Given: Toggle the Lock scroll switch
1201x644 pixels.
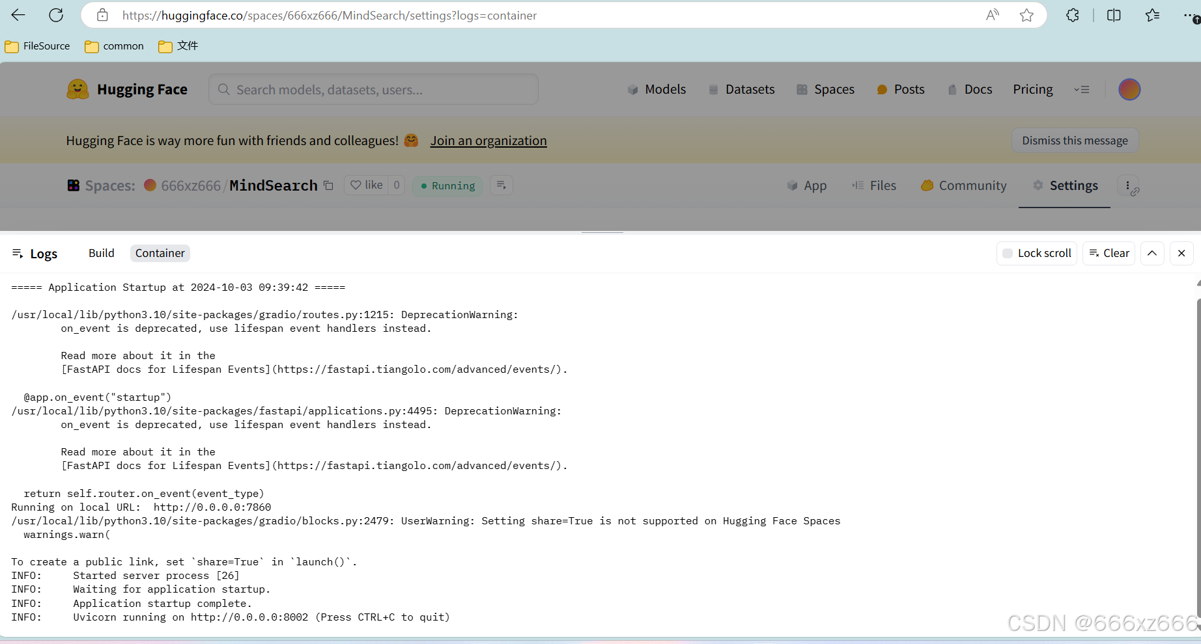Looking at the screenshot, I should (1037, 253).
